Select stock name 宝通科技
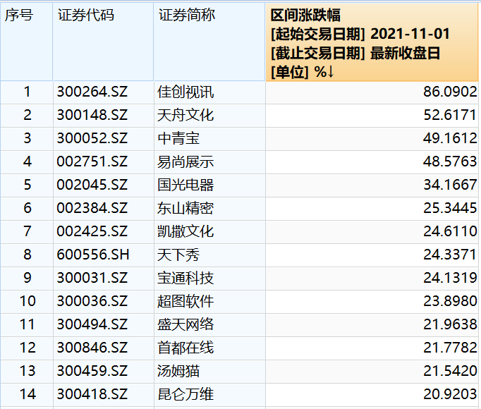481x409 pixels. coord(185,278)
